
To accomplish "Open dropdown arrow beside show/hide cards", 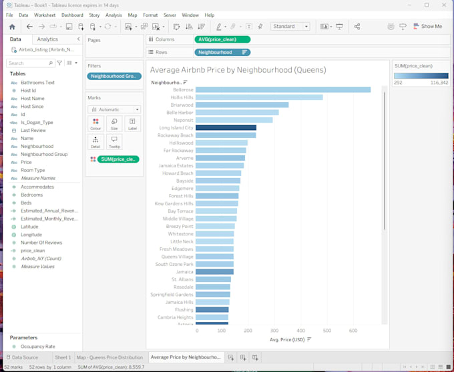I will [x=331, y=27].
